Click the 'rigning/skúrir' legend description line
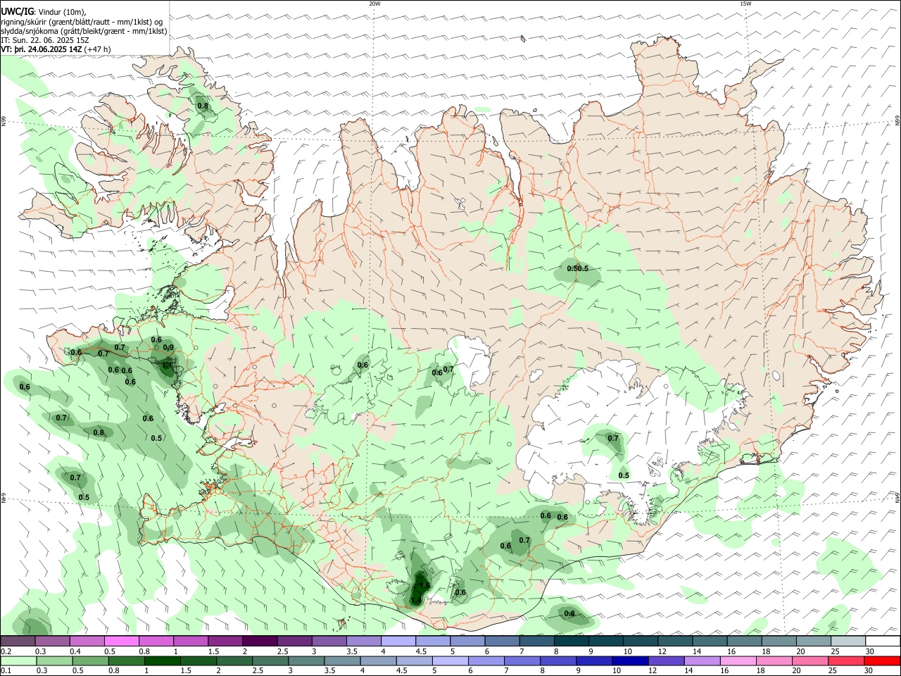 coord(82,22)
